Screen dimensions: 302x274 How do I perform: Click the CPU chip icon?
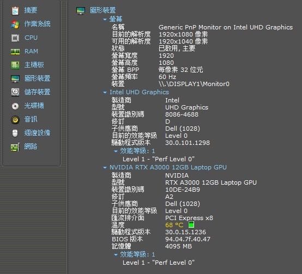pyautogui.click(x=15, y=38)
